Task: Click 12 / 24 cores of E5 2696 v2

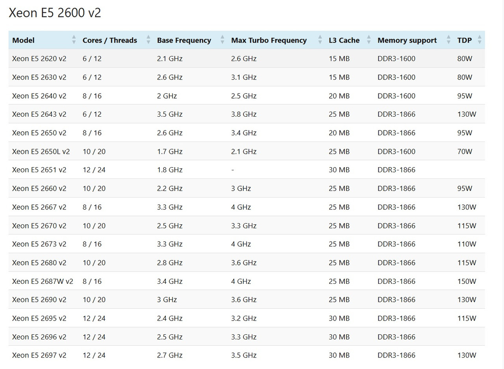Action: coord(94,337)
